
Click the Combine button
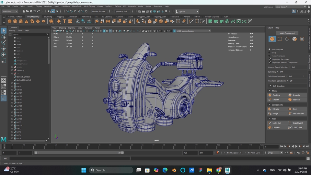click(277, 95)
